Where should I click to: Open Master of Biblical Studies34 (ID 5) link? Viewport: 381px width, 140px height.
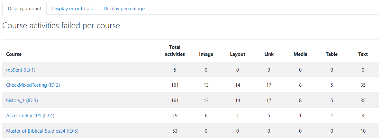tap(42, 131)
